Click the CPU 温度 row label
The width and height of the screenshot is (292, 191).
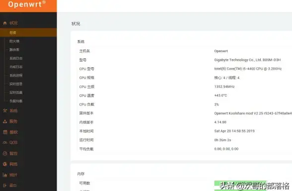87,95
